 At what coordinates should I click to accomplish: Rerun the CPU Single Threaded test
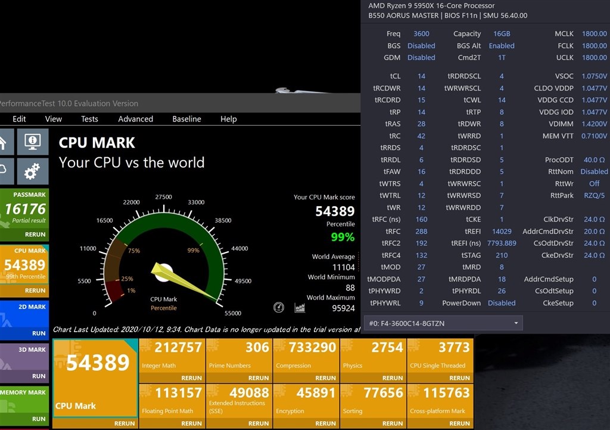[459, 378]
